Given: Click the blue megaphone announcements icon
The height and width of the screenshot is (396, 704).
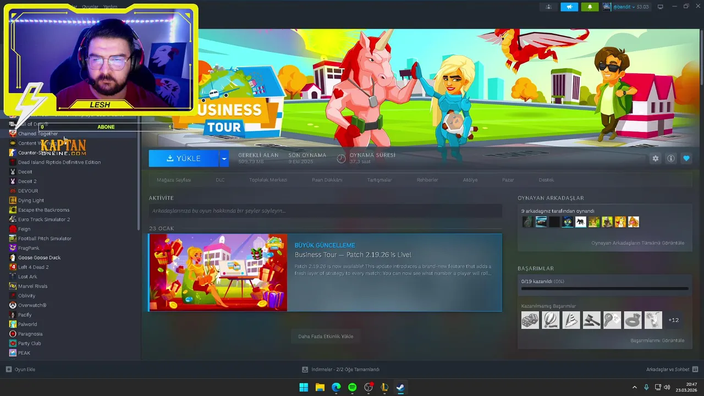Looking at the screenshot, I should click(569, 7).
